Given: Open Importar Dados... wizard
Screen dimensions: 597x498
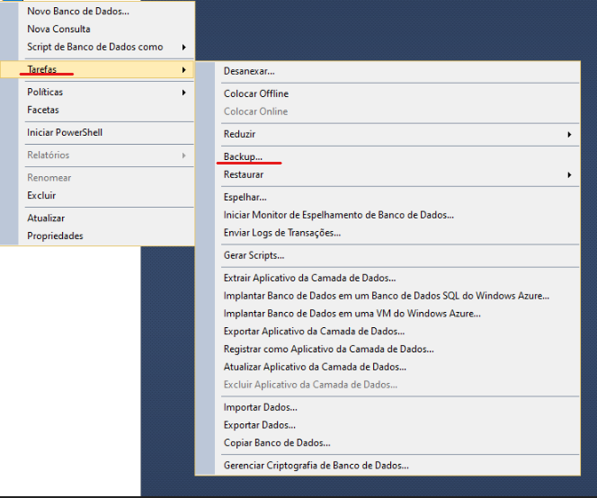Looking at the screenshot, I should tap(260, 407).
